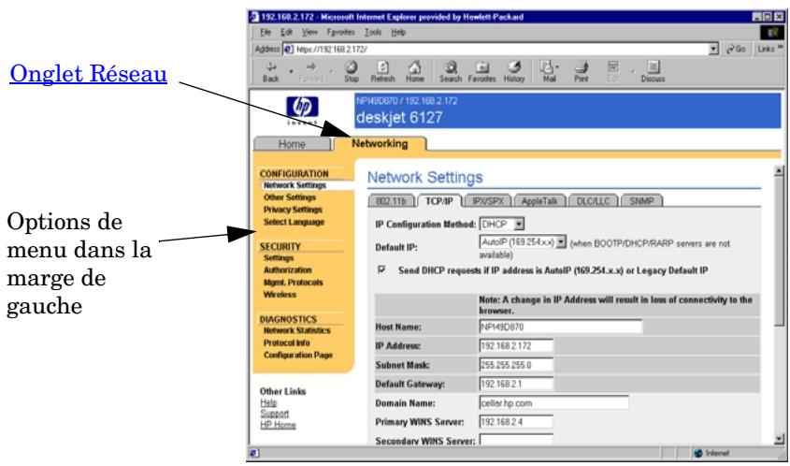Image resolution: width=790 pixels, height=466 pixels.
Task: Open the History toolbar icon
Action: pyautogui.click(x=514, y=72)
